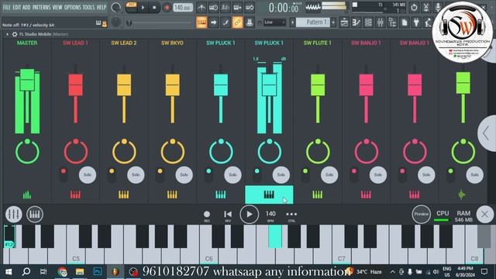This screenshot has height=279, width=496.
Task: Adjust the MASTER volume fader
Action: [x=27, y=80]
